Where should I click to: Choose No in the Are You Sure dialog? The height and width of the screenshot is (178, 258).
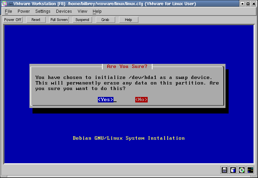(x=141, y=100)
